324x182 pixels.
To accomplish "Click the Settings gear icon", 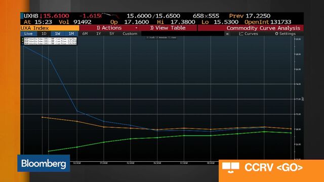I will coord(277,34).
